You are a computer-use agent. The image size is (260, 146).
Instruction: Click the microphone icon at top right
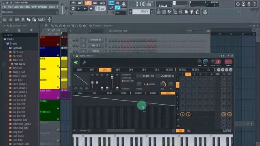click(x=249, y=4)
